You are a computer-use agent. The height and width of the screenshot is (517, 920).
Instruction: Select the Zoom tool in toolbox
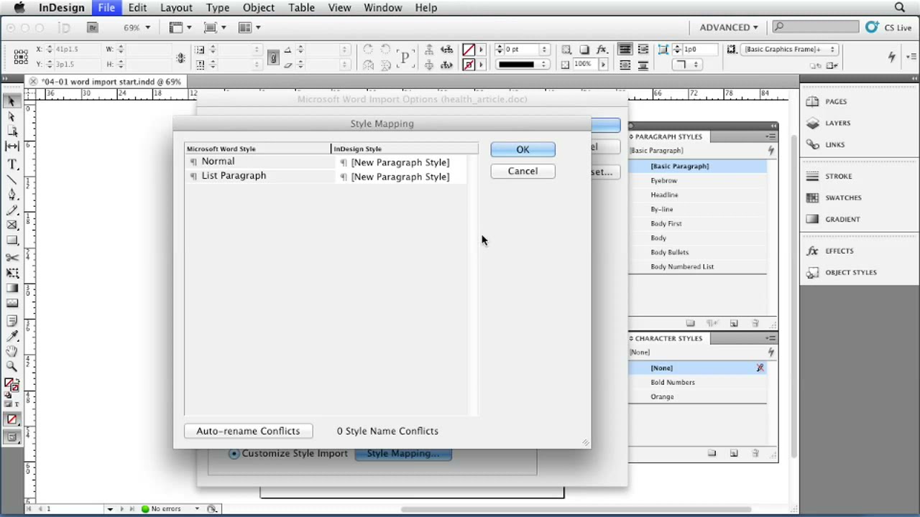pyautogui.click(x=12, y=366)
